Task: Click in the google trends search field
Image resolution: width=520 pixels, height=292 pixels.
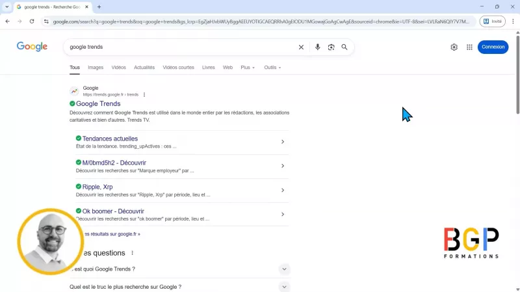Action: (x=182, y=47)
